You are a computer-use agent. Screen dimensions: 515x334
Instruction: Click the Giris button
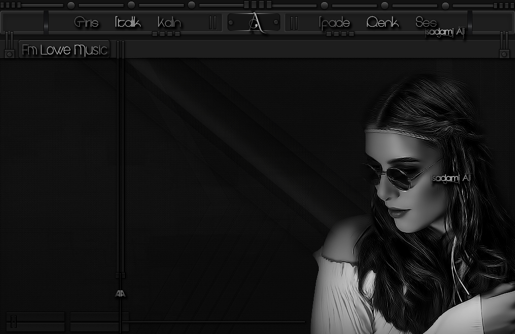click(x=86, y=22)
